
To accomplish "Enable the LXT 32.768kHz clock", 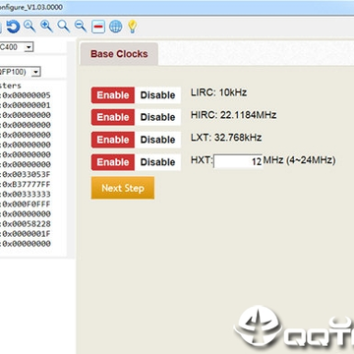I will tap(113, 140).
